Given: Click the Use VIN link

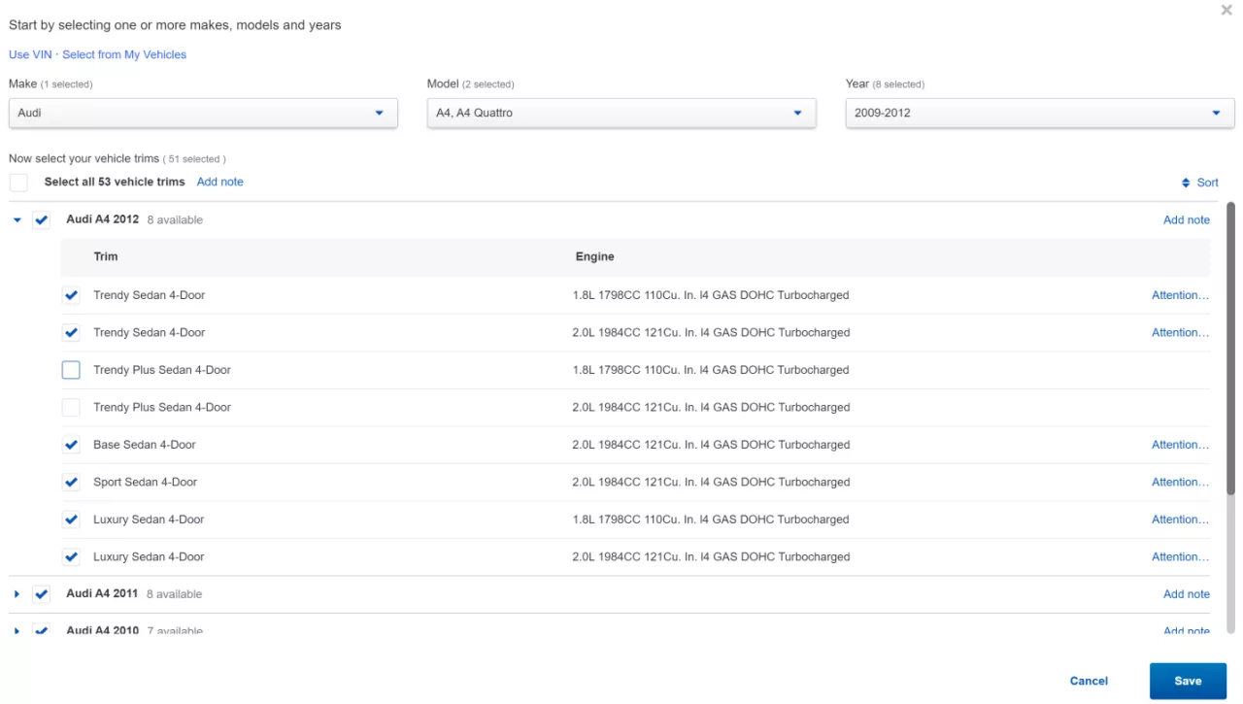Looking at the screenshot, I should pyautogui.click(x=30, y=54).
